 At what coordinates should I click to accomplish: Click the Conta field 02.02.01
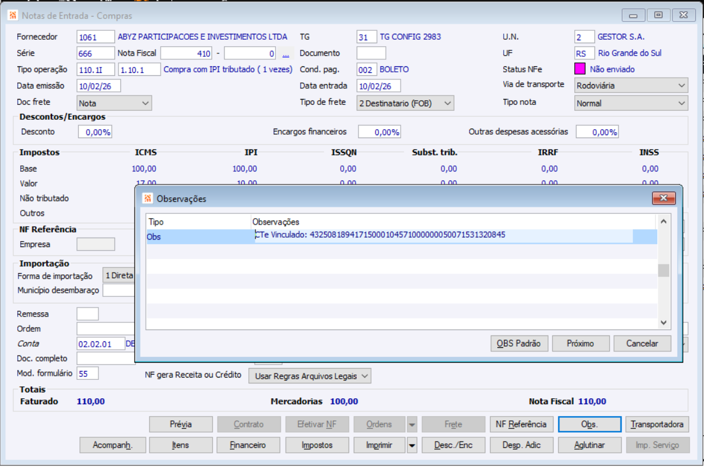pyautogui.click(x=101, y=344)
